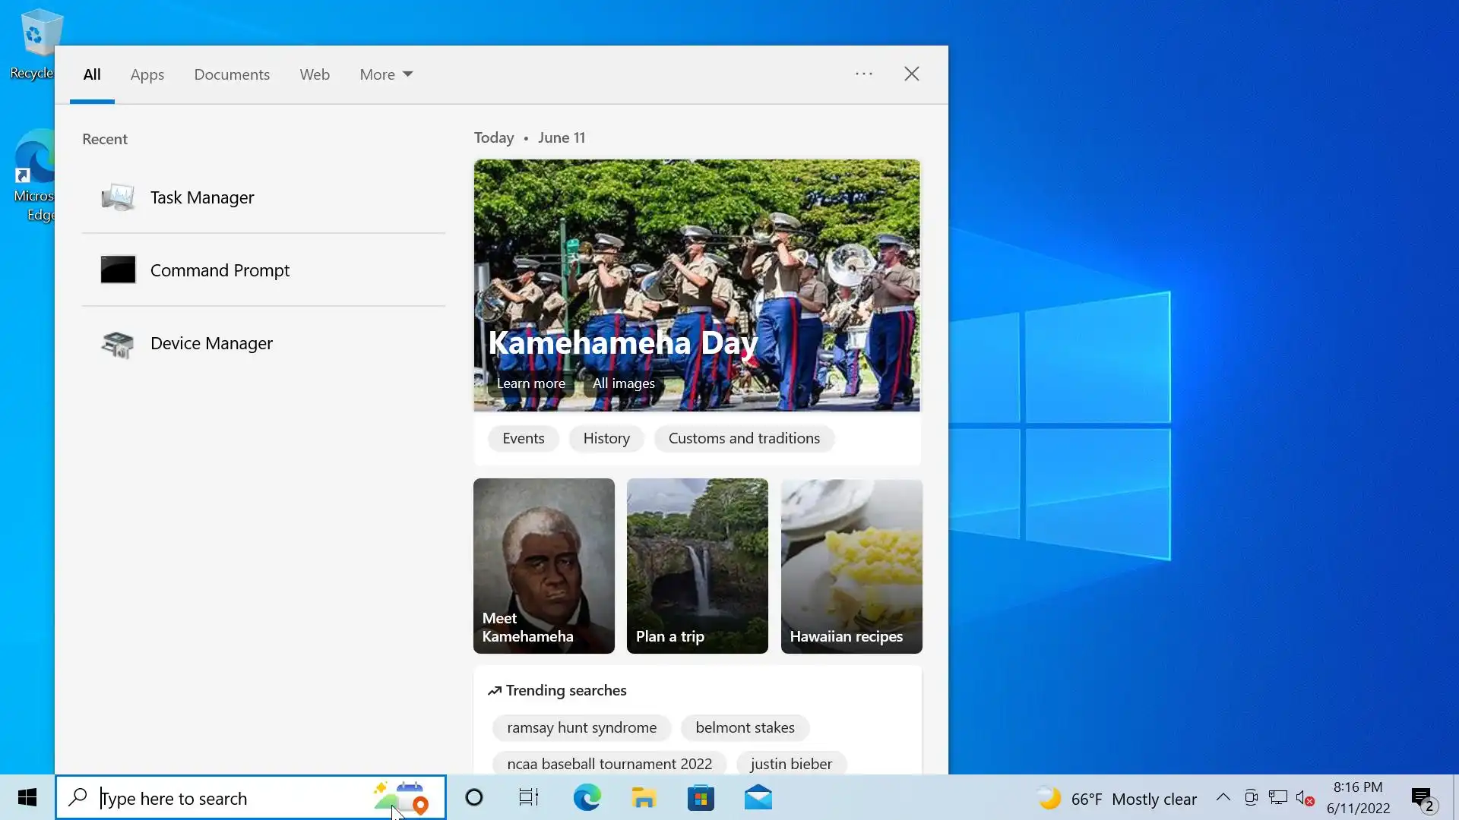The width and height of the screenshot is (1459, 820).
Task: Click Learn more on Kamehameha Day
Action: [x=530, y=383]
